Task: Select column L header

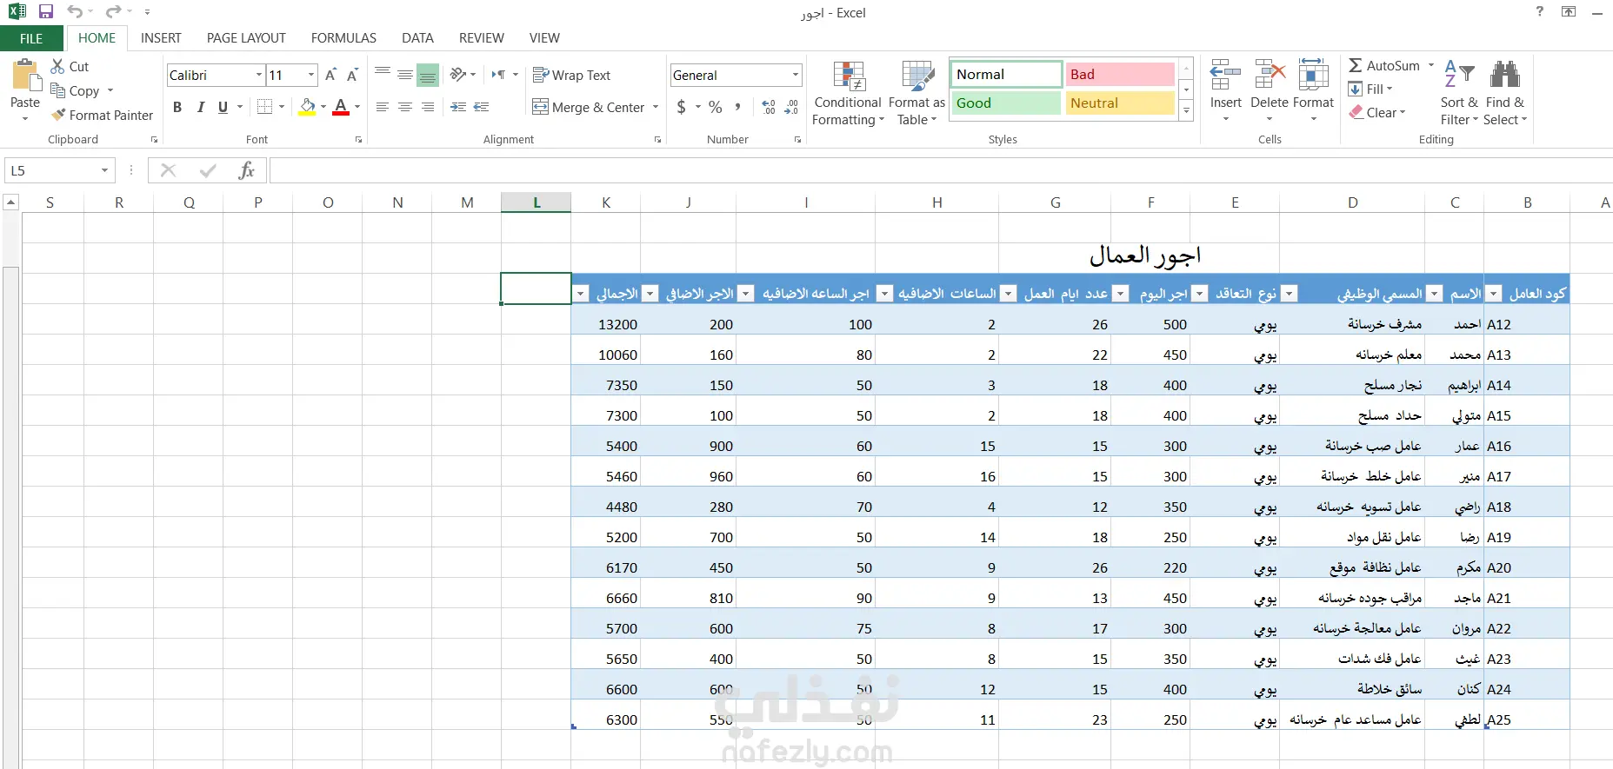Action: [x=537, y=202]
